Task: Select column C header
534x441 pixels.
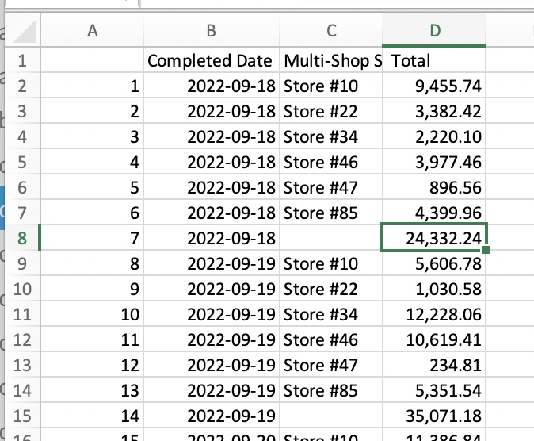Action: point(330,31)
